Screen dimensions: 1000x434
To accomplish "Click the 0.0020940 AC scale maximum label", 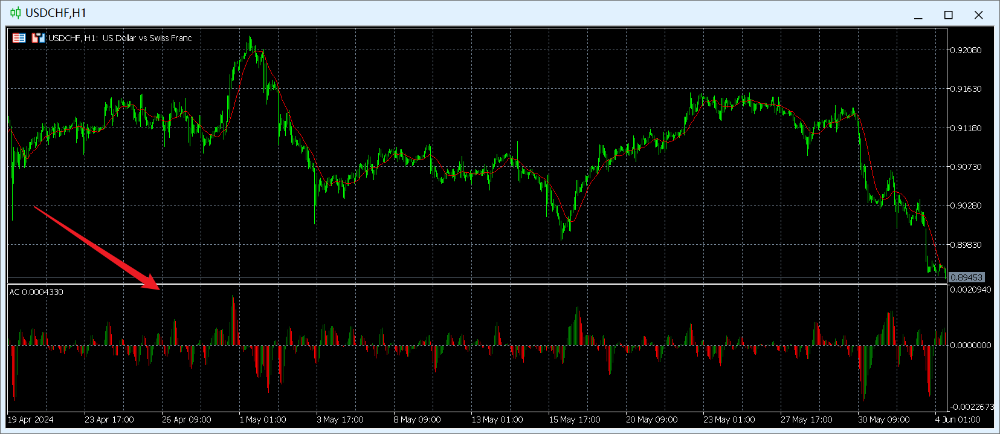I will coord(970,290).
